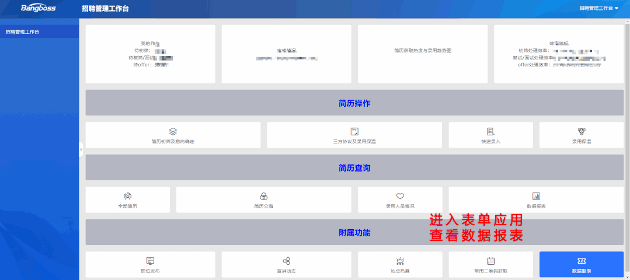Viewport: 630px width, 280px height.
Task: Open 职位发布 via its icon
Action: click(150, 261)
